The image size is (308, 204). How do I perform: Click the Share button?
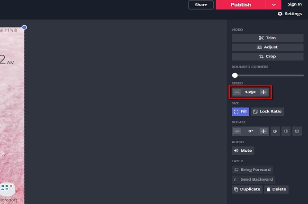[x=201, y=5]
